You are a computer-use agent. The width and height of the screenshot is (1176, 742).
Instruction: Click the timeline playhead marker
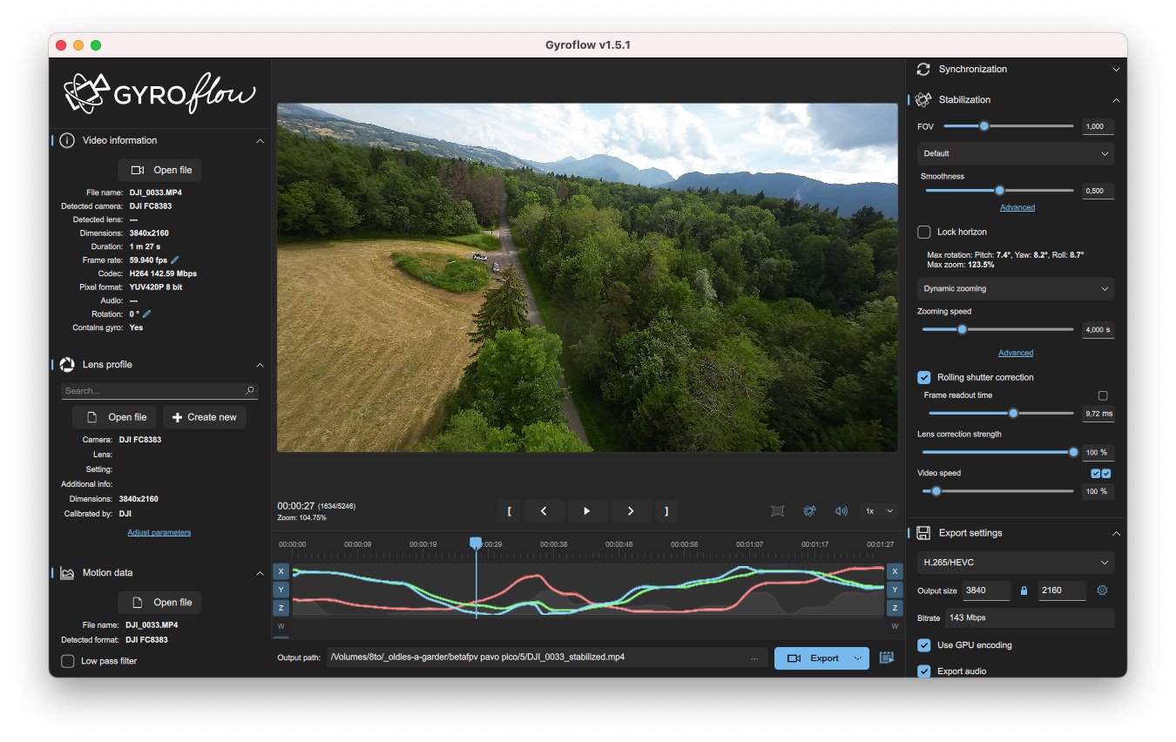pos(476,543)
